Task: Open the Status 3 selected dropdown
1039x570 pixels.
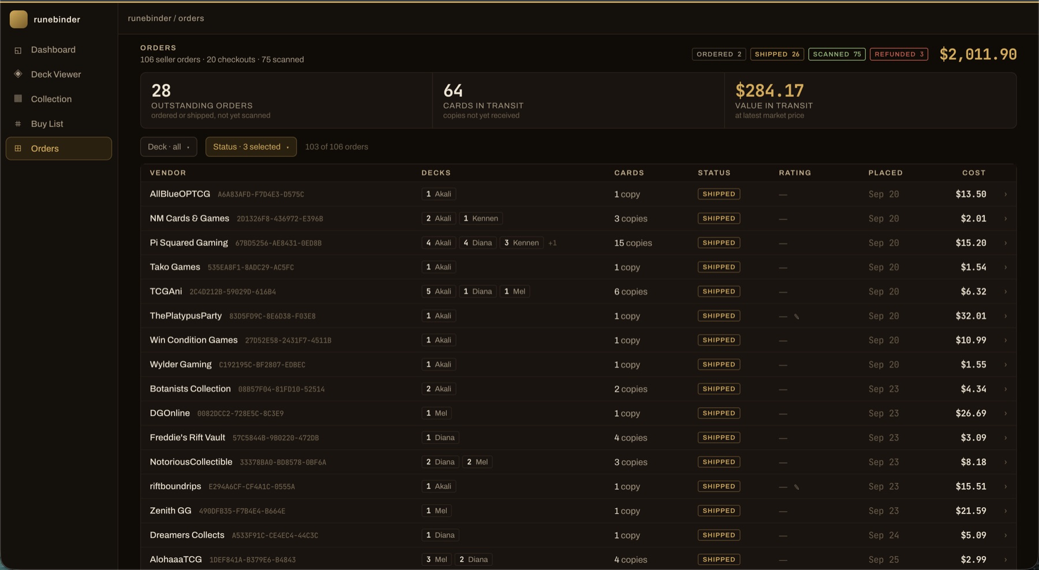Action: pyautogui.click(x=251, y=147)
